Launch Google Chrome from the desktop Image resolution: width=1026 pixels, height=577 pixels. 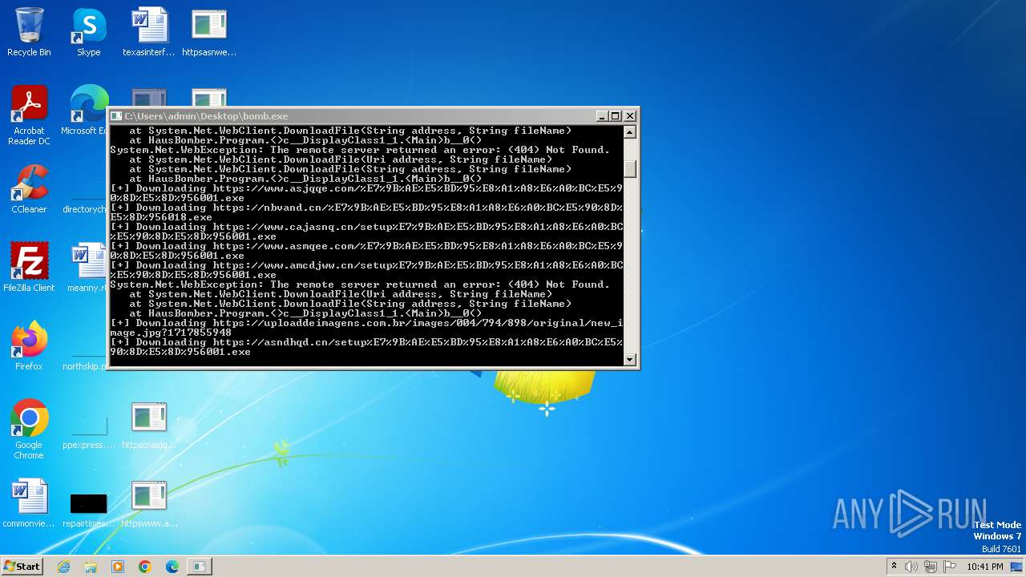coord(29,430)
